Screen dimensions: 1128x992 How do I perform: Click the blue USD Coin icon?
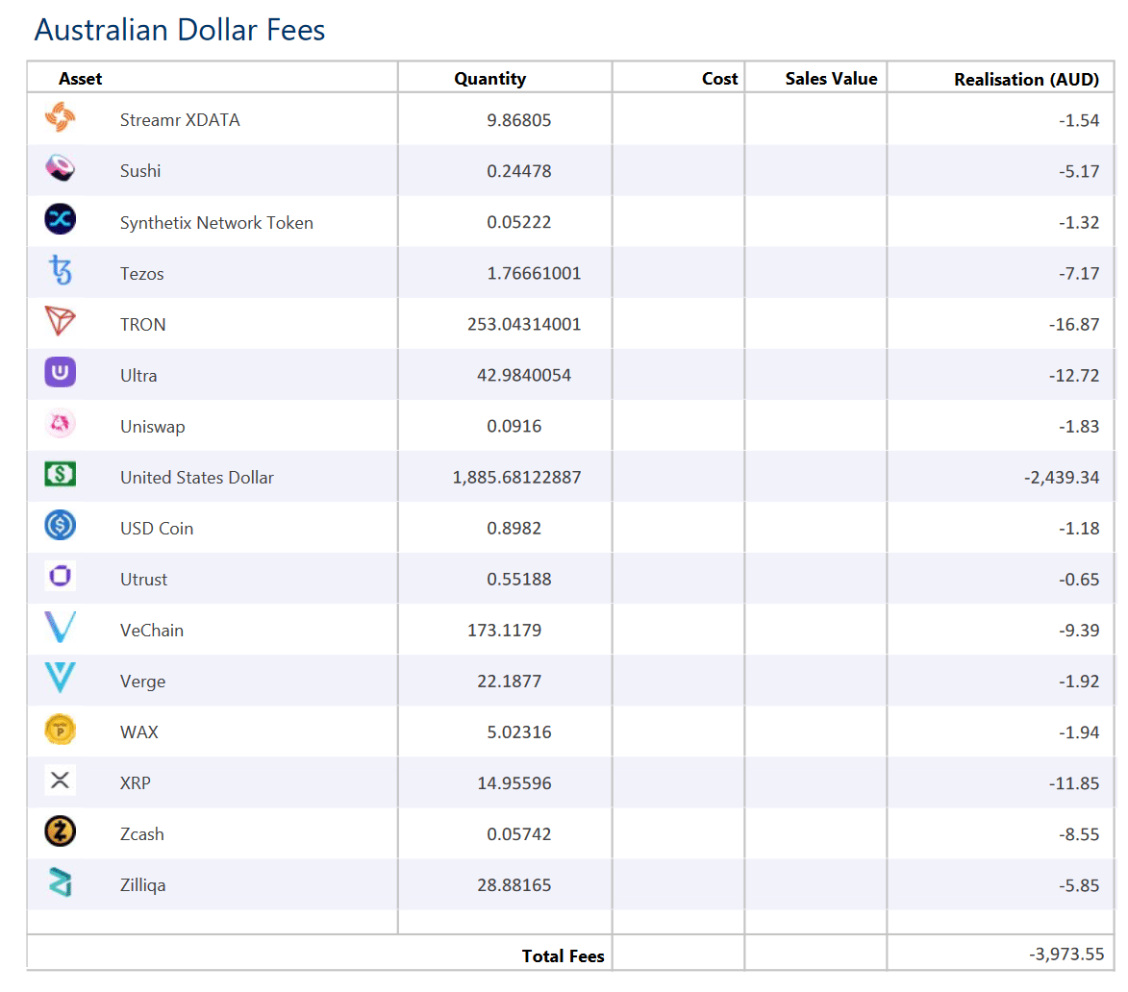click(61, 526)
